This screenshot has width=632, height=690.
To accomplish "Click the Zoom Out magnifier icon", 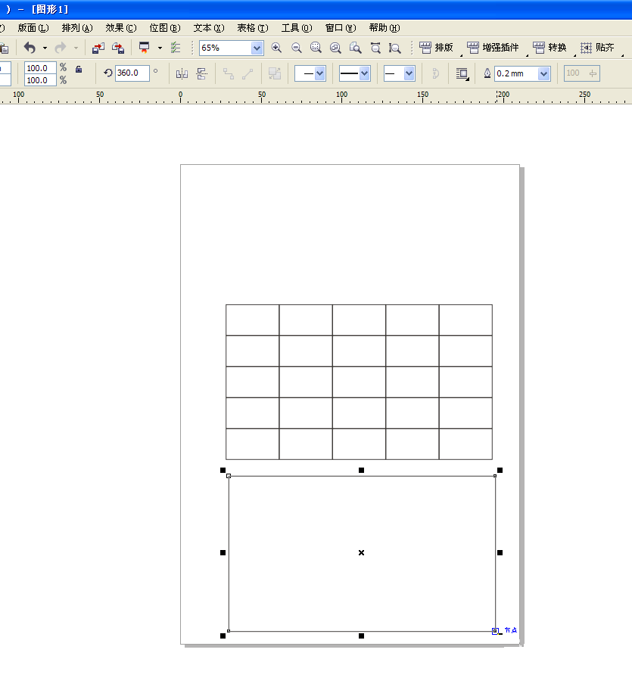I will (x=296, y=48).
